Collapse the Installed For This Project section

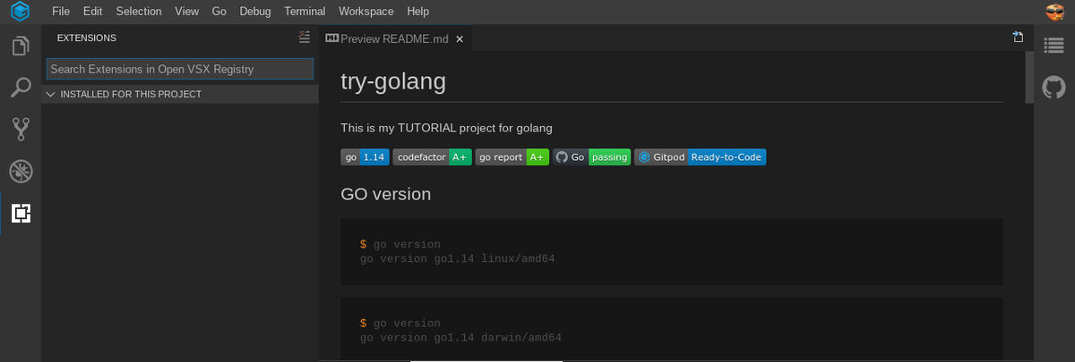179,94
